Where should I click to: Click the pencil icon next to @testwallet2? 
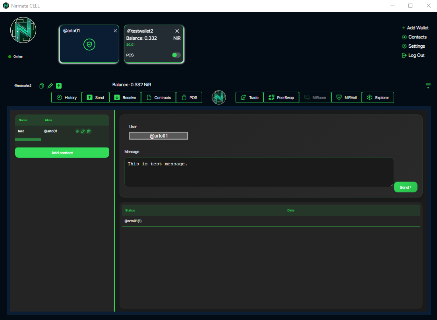(50, 86)
